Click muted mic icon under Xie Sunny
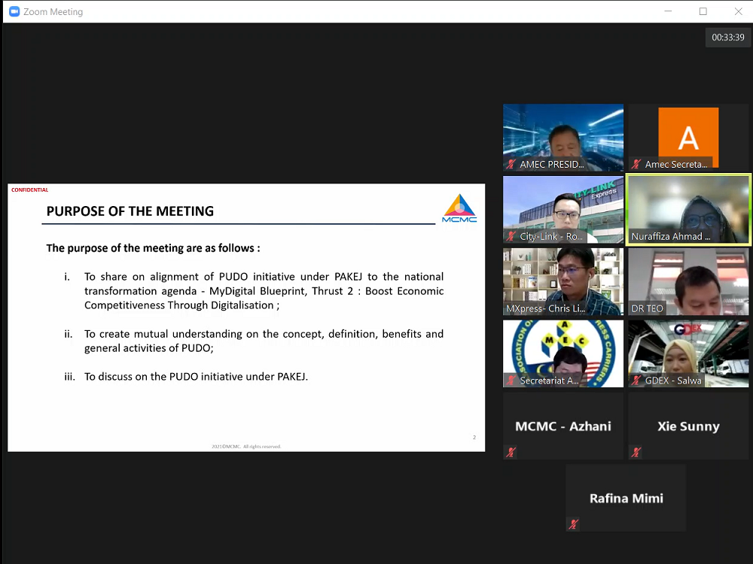The image size is (753, 564). click(x=636, y=452)
